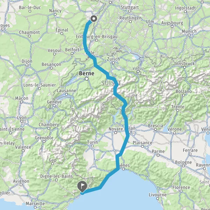Screen dimensions: 210x210
Task: Click the destination flag marker
Action: [x=82, y=187]
